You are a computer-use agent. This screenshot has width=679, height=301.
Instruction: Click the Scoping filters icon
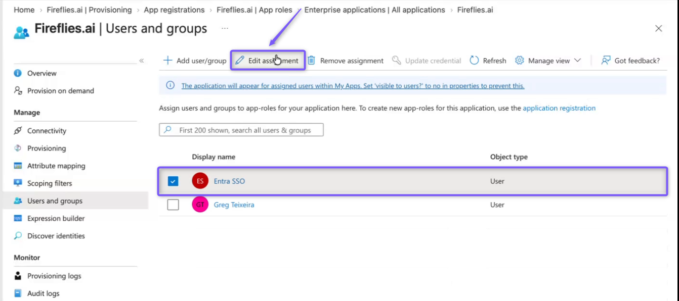(x=18, y=183)
